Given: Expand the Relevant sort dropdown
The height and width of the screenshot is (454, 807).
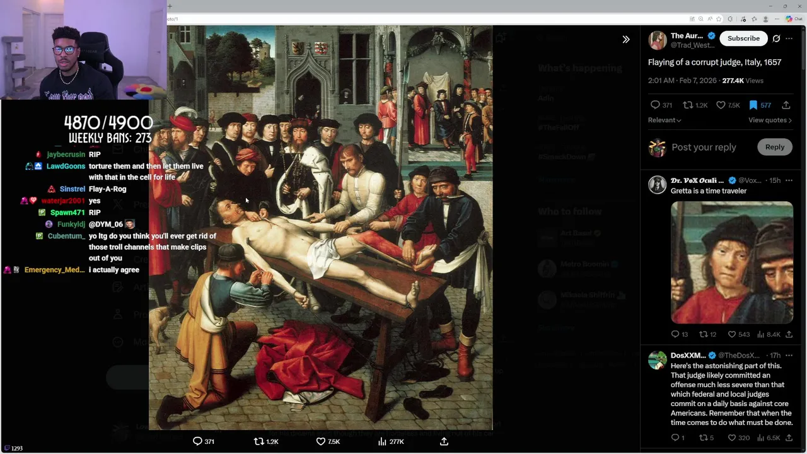Looking at the screenshot, I should [x=665, y=120].
